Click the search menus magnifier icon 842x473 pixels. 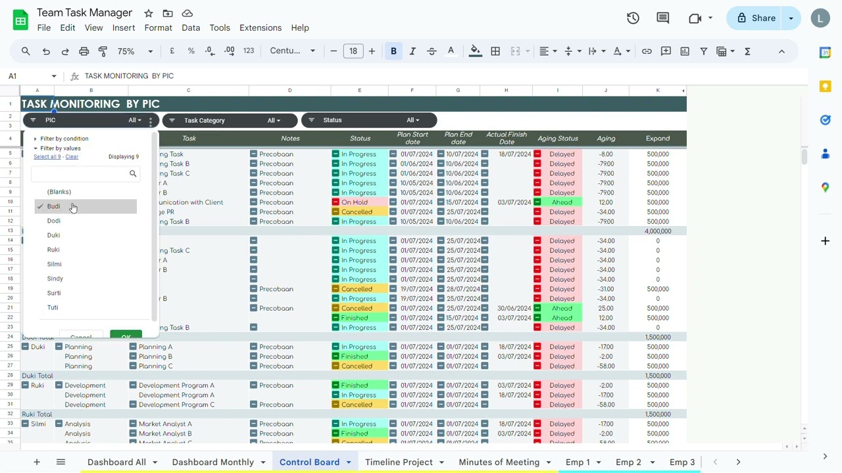pyautogui.click(x=26, y=51)
